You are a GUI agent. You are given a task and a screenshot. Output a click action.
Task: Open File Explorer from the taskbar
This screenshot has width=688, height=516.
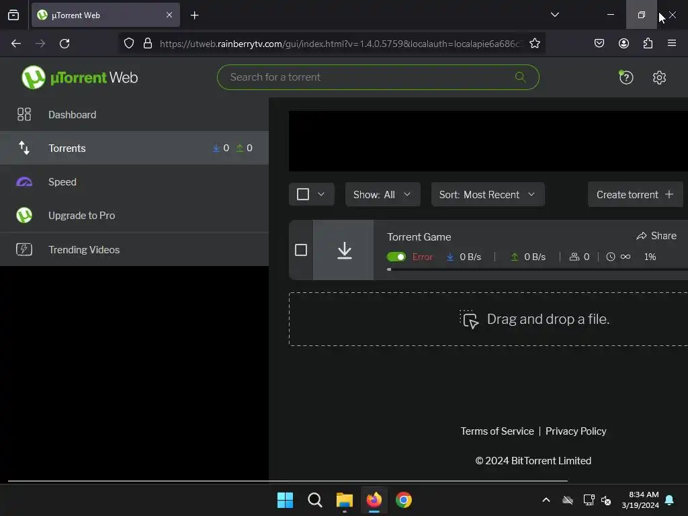pyautogui.click(x=345, y=500)
